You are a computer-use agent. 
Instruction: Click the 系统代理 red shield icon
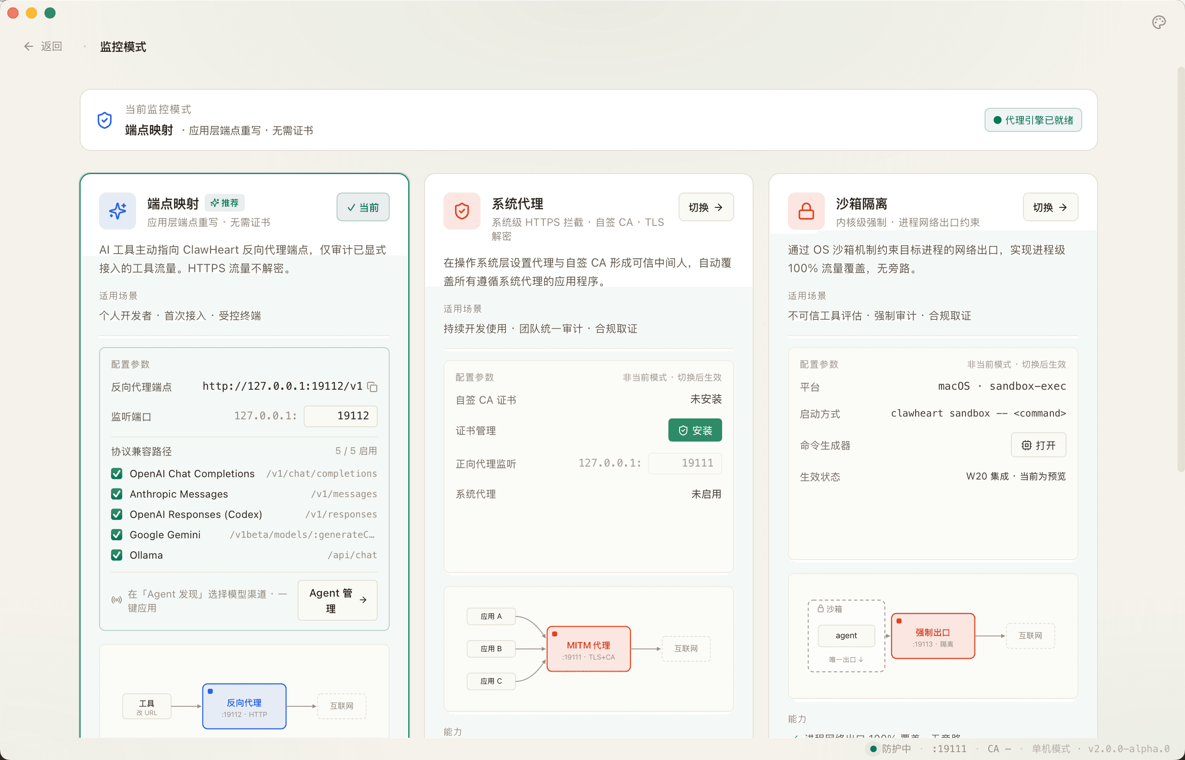462,211
